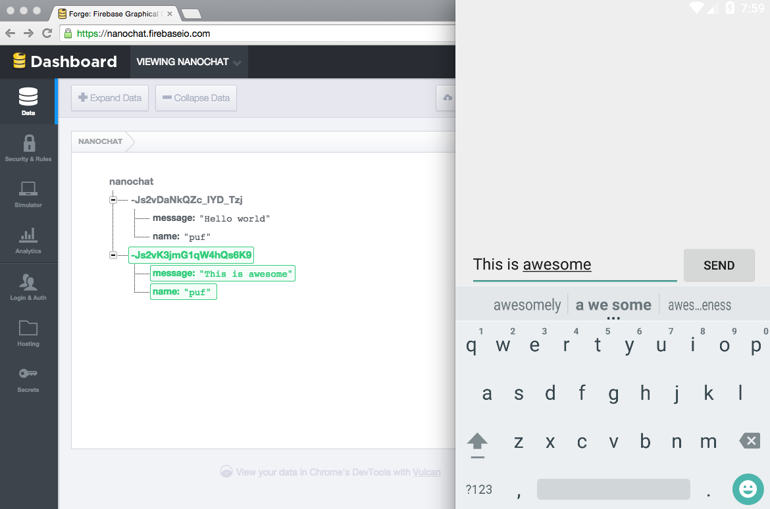The height and width of the screenshot is (509, 770).
Task: Choose the 'awes...eness' suggestion
Action: pos(700,305)
